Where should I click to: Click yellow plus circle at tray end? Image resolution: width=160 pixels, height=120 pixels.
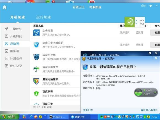(148, 117)
